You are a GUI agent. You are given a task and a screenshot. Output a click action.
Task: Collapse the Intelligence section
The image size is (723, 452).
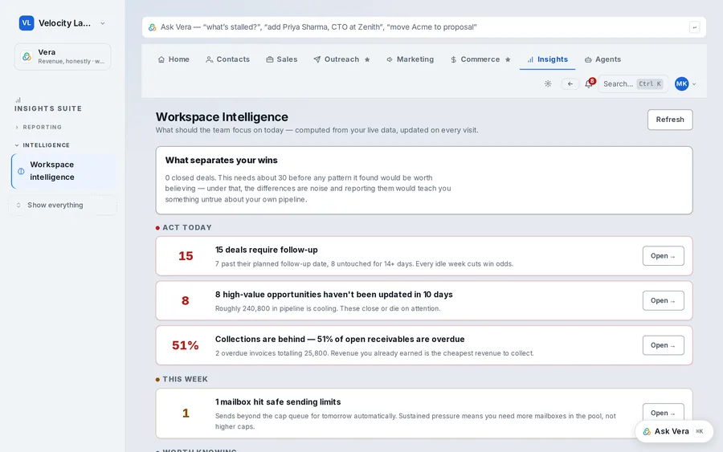pyautogui.click(x=42, y=145)
